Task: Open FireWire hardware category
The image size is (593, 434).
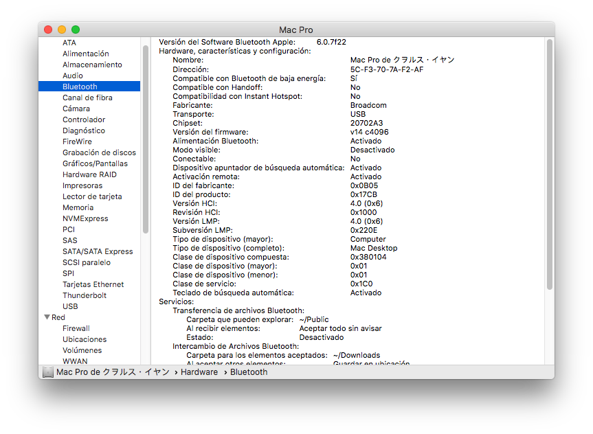Action: coord(77,141)
